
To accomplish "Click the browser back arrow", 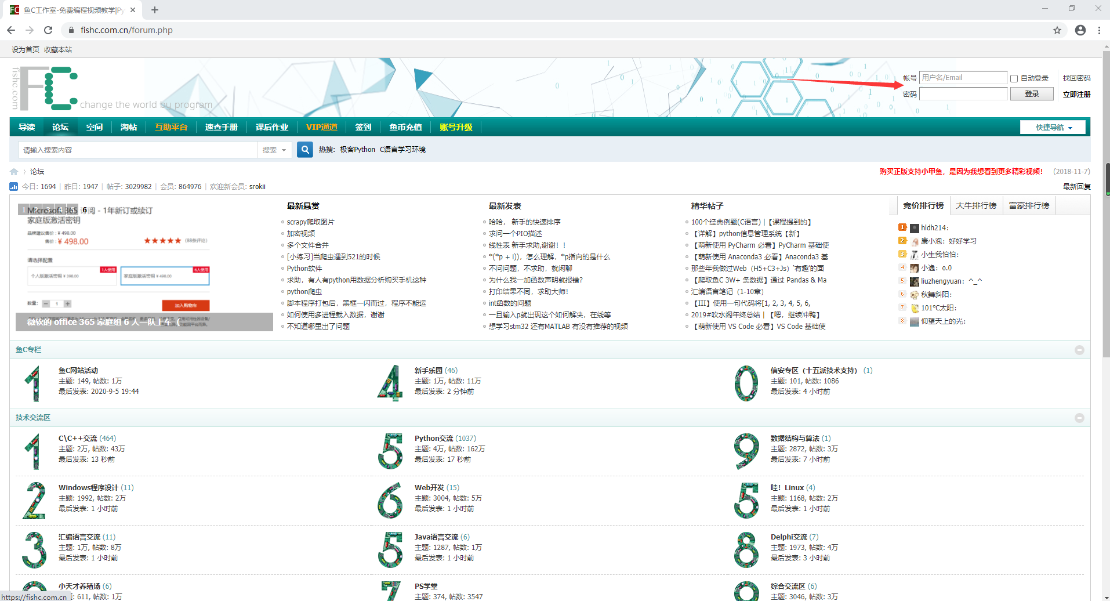I will click(11, 30).
